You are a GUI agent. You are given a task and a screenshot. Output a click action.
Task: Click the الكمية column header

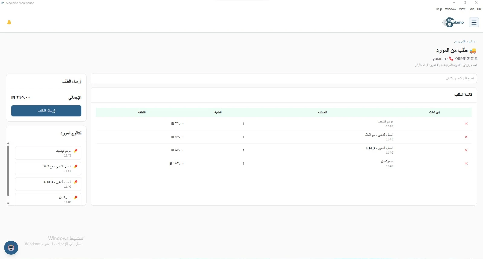218,112
